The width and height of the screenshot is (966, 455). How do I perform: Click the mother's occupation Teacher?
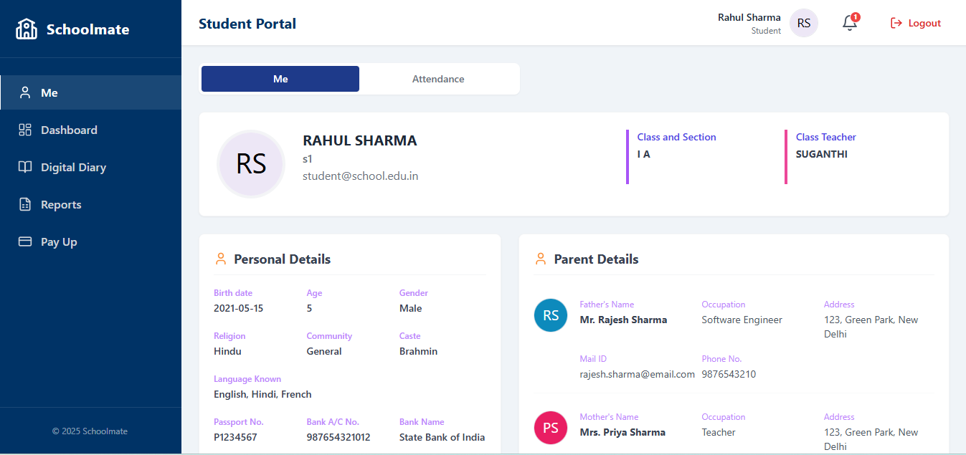pos(719,432)
